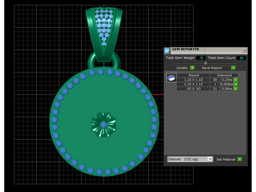Select the flower ornament on the pendant
Image resolution: width=256 pixels, height=192 pixels.
point(103,125)
